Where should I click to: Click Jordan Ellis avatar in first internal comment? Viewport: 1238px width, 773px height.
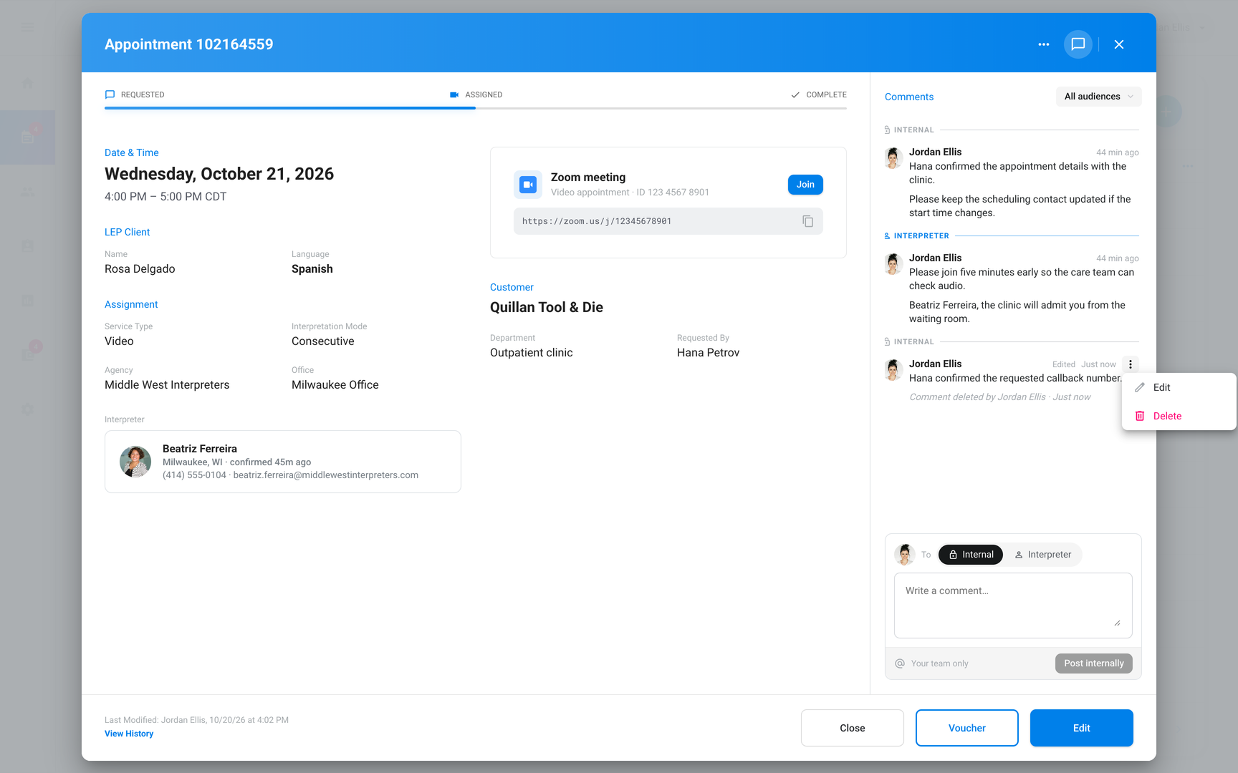(893, 158)
